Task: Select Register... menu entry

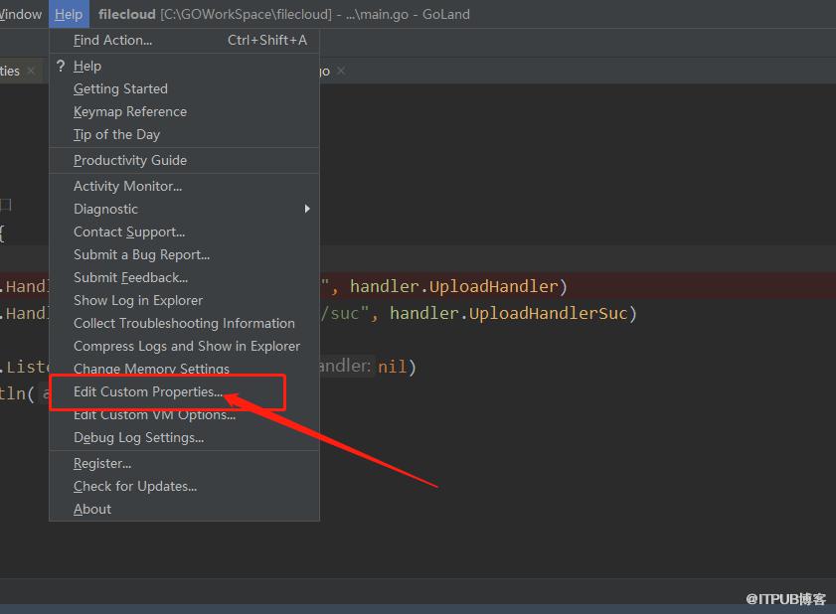Action: point(185,464)
